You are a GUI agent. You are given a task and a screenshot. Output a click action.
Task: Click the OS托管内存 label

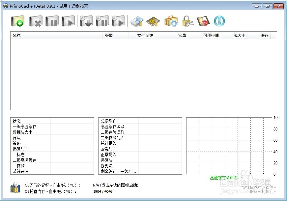tap(50, 191)
